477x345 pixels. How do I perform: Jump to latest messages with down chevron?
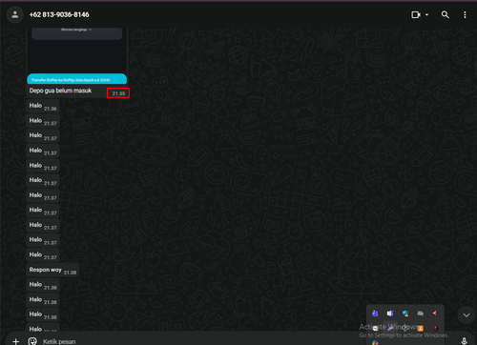pyautogui.click(x=467, y=315)
